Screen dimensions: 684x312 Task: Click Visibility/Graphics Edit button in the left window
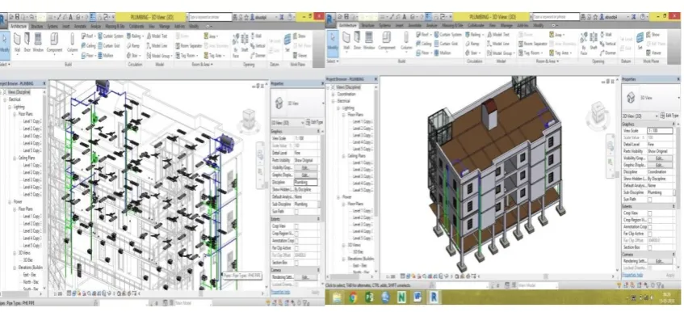tap(306, 167)
